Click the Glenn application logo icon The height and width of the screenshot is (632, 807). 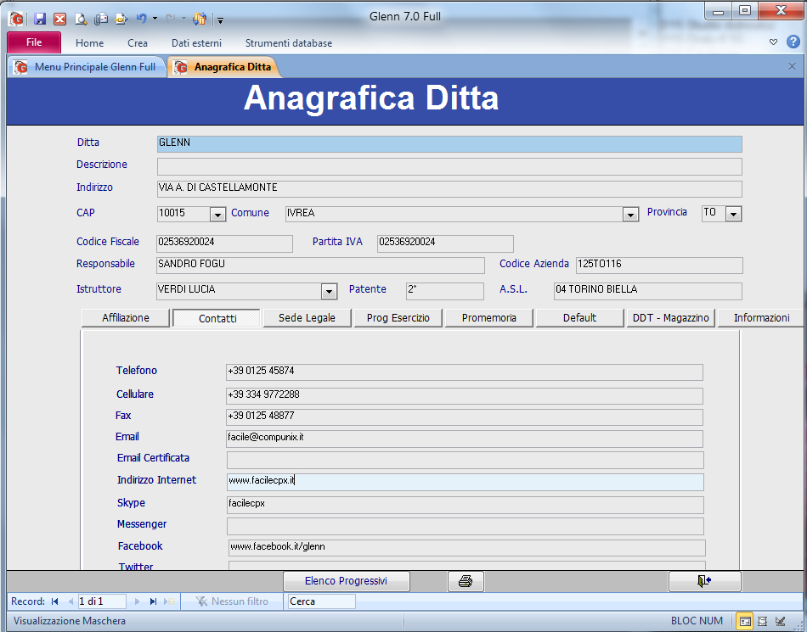click(16, 19)
